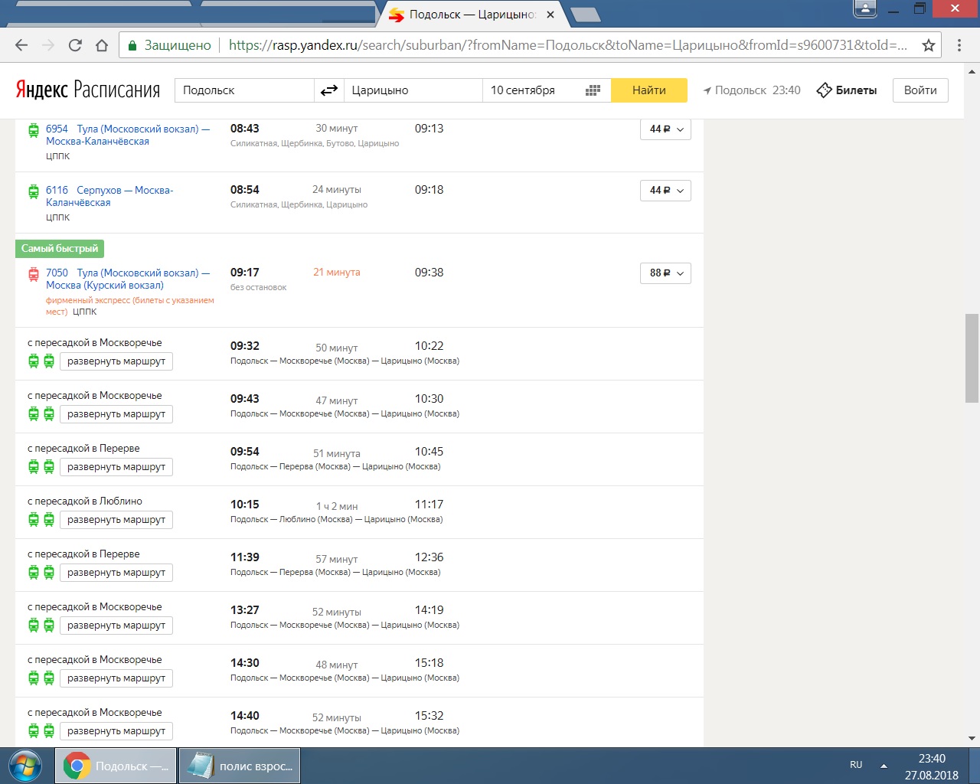Click the vertical page scrollbar thumb

[x=972, y=358]
